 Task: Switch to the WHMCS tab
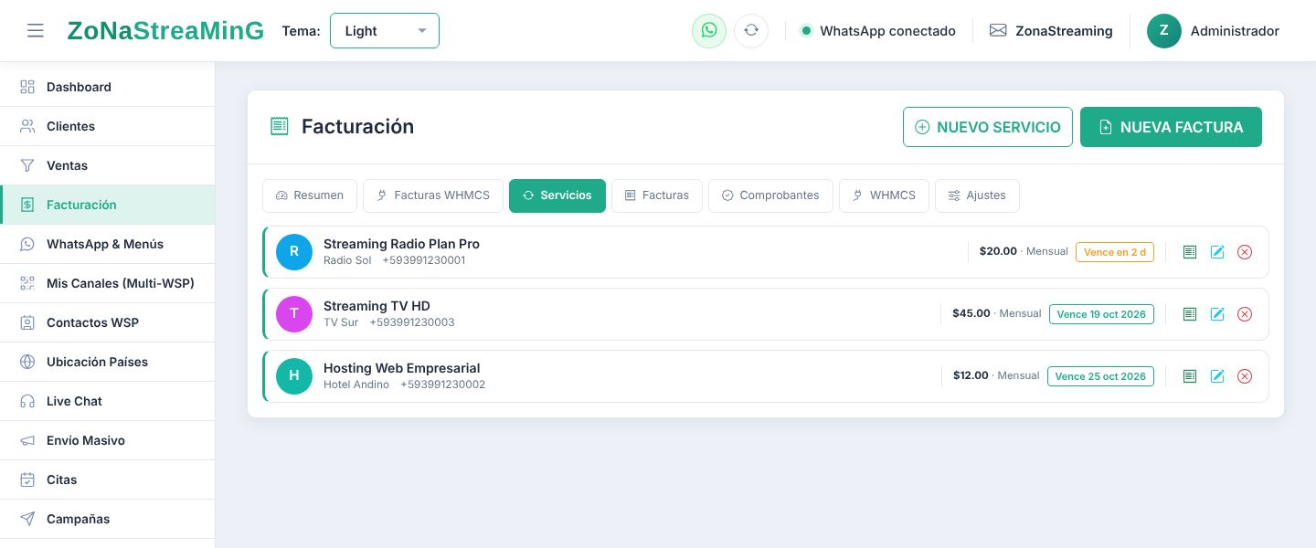(884, 195)
